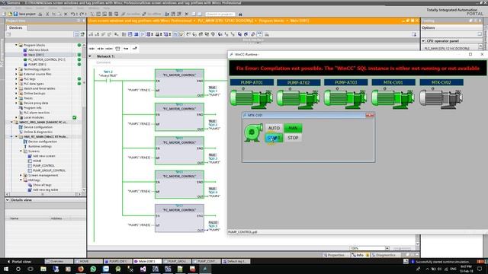Click the PUMP-AT03 label button in runtime
Screen dimensions: 488x274
coord(345,82)
